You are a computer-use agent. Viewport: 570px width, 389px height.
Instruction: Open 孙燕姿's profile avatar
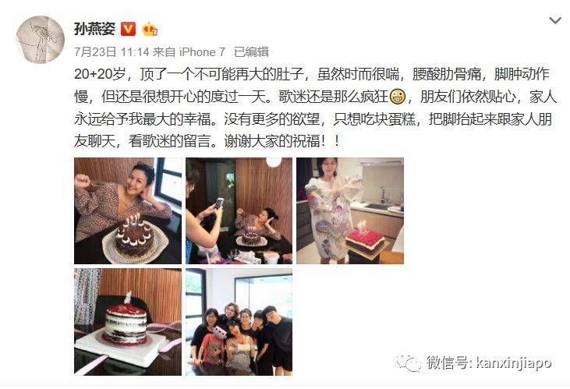[41, 39]
